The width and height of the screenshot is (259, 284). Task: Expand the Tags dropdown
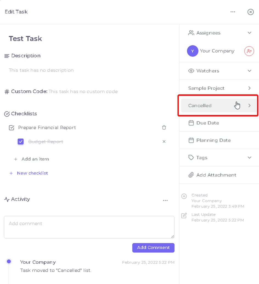[x=249, y=158]
